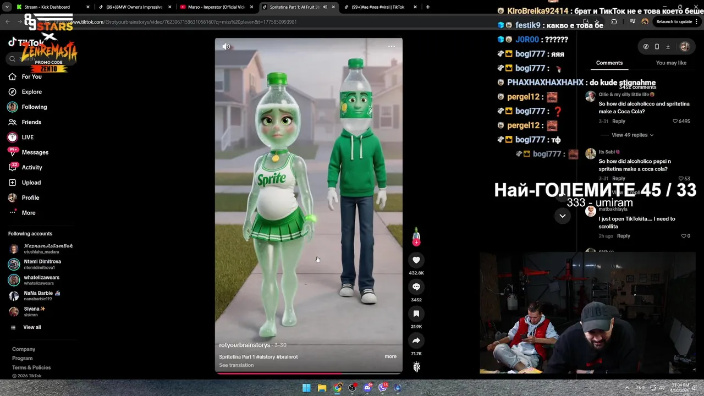
Task: Open File Explorer from taskbar
Action: tap(322, 388)
